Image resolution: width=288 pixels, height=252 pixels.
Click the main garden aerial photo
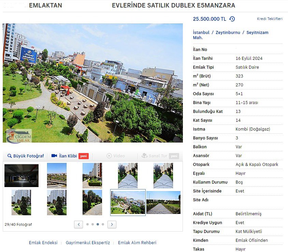pyautogui.click(x=93, y=83)
